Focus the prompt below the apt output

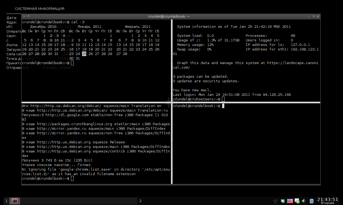click(48, 179)
